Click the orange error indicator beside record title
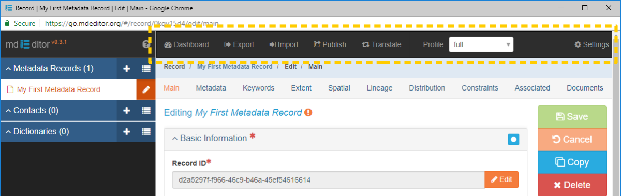The height and width of the screenshot is (196, 621). (308, 112)
